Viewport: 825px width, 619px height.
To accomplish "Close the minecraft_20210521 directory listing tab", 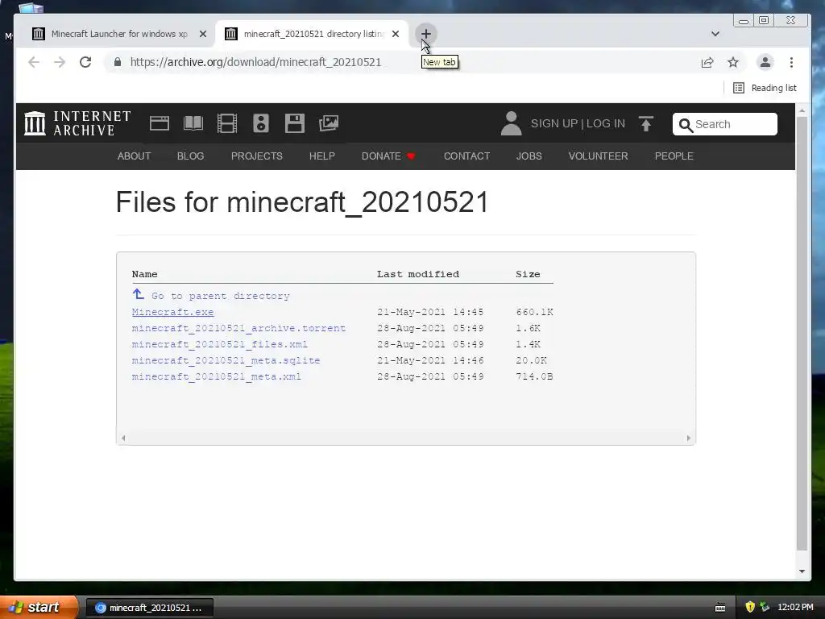I will point(396,34).
